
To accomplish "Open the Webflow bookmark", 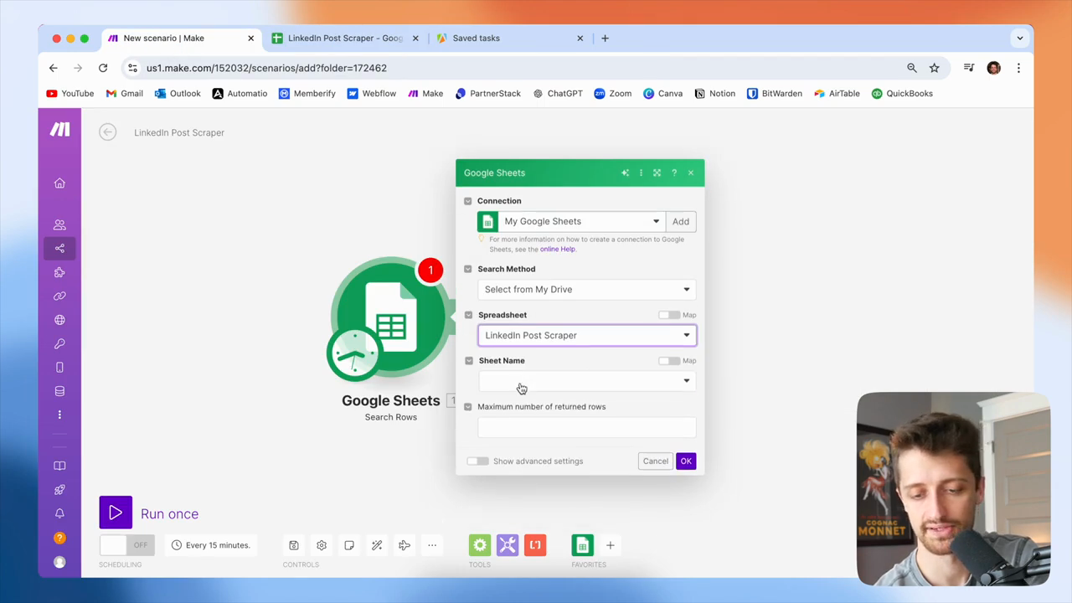I will [372, 94].
